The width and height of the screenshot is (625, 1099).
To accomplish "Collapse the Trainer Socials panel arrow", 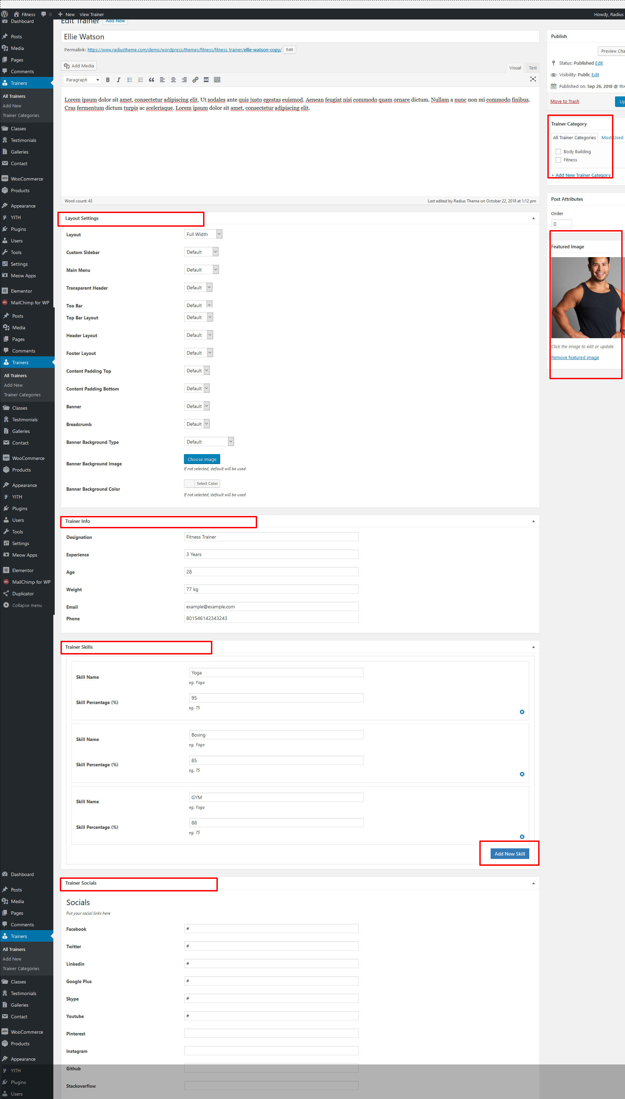I will (x=534, y=883).
